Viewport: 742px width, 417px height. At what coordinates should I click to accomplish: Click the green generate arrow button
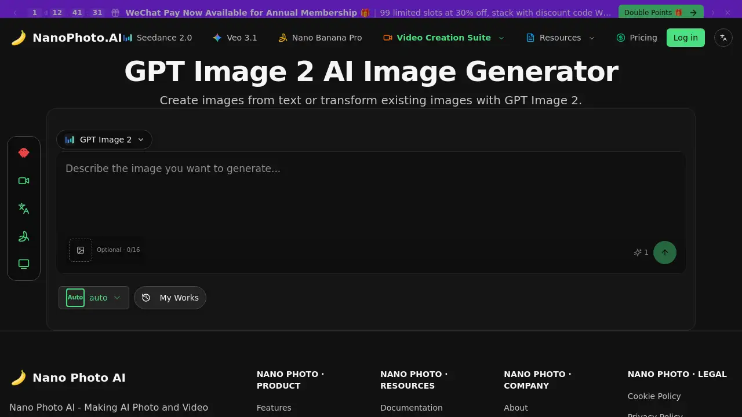[665, 253]
